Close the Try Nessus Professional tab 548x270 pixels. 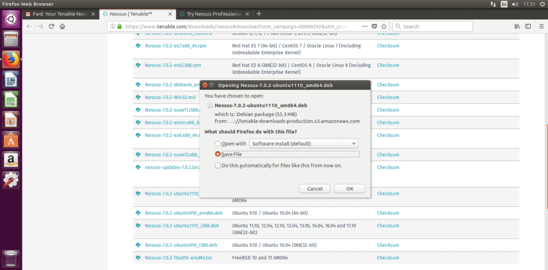tap(247, 14)
